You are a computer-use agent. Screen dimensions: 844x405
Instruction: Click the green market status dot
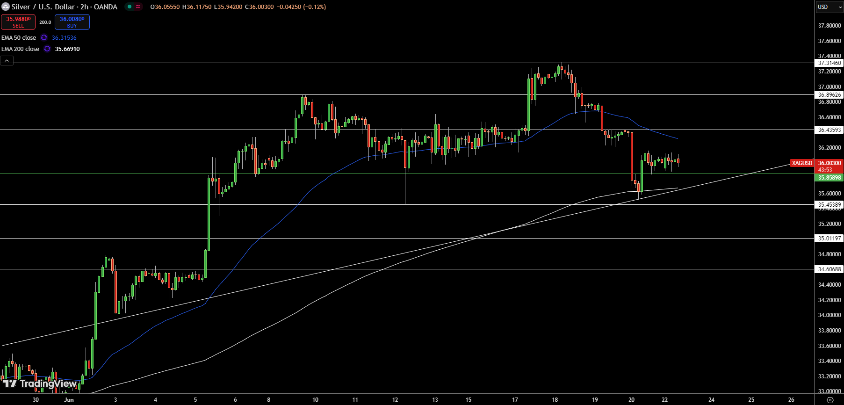pos(130,7)
